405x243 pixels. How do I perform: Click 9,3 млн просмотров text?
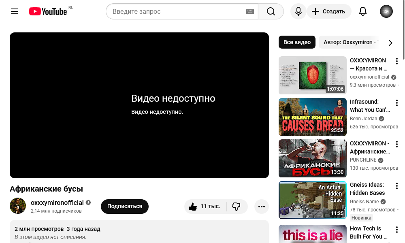pyautogui.click(x=373, y=85)
